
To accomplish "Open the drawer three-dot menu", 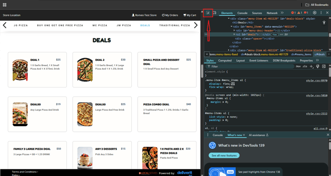I will [x=207, y=135].
